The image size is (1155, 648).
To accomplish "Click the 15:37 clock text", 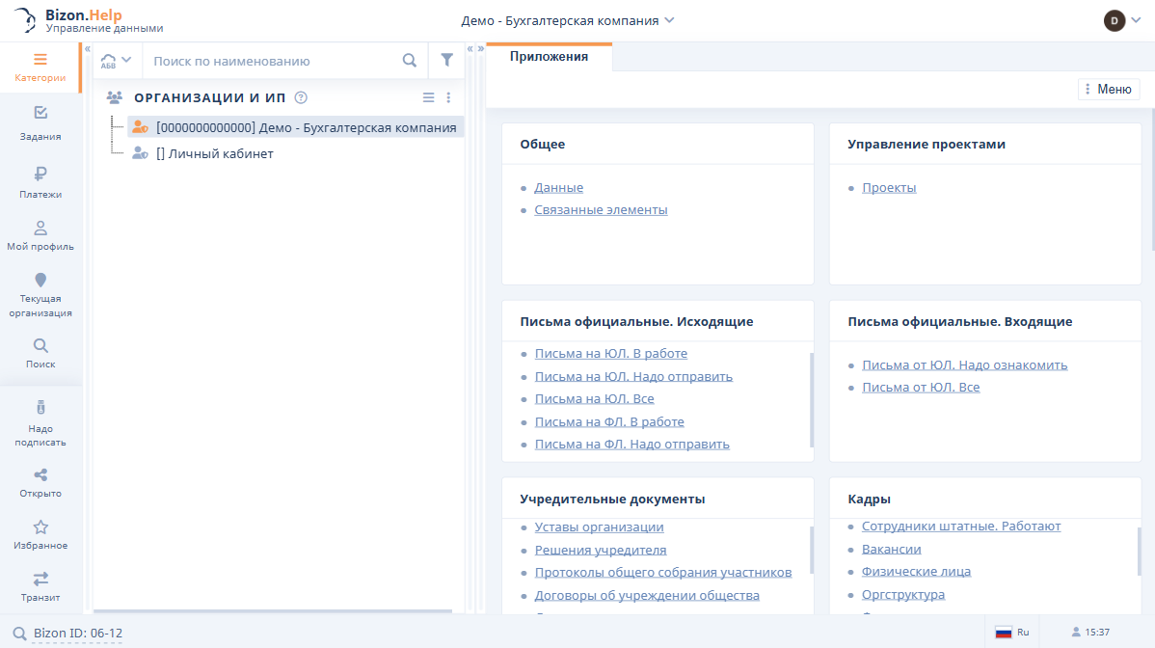I will [x=1097, y=632].
